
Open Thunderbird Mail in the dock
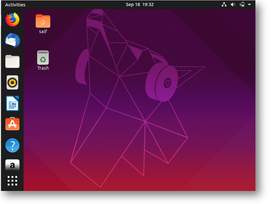12,40
